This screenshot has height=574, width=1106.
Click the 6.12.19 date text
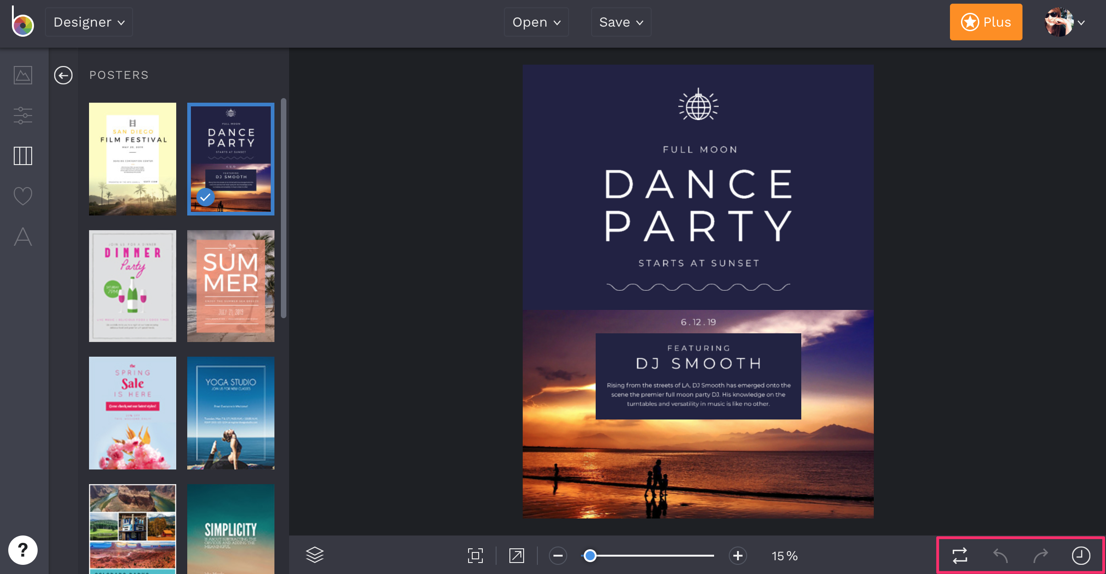698,322
